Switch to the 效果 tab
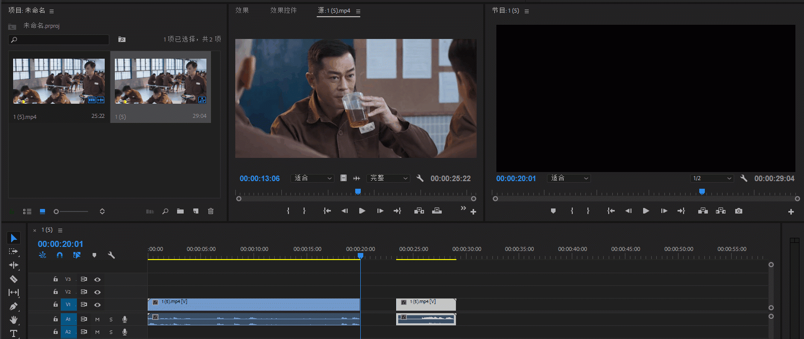This screenshot has width=804, height=339. [x=242, y=10]
